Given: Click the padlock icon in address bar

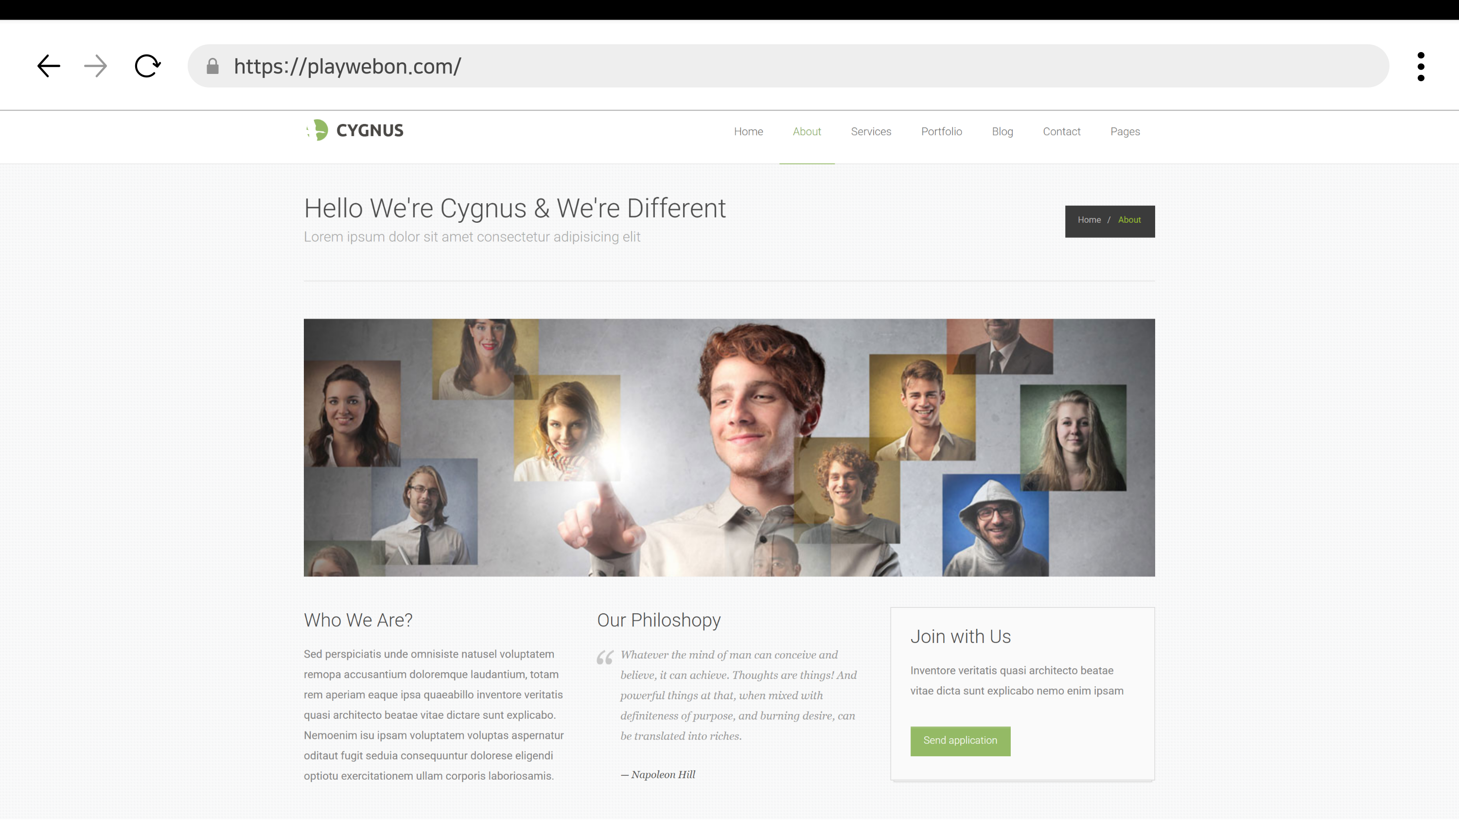Looking at the screenshot, I should pos(212,66).
